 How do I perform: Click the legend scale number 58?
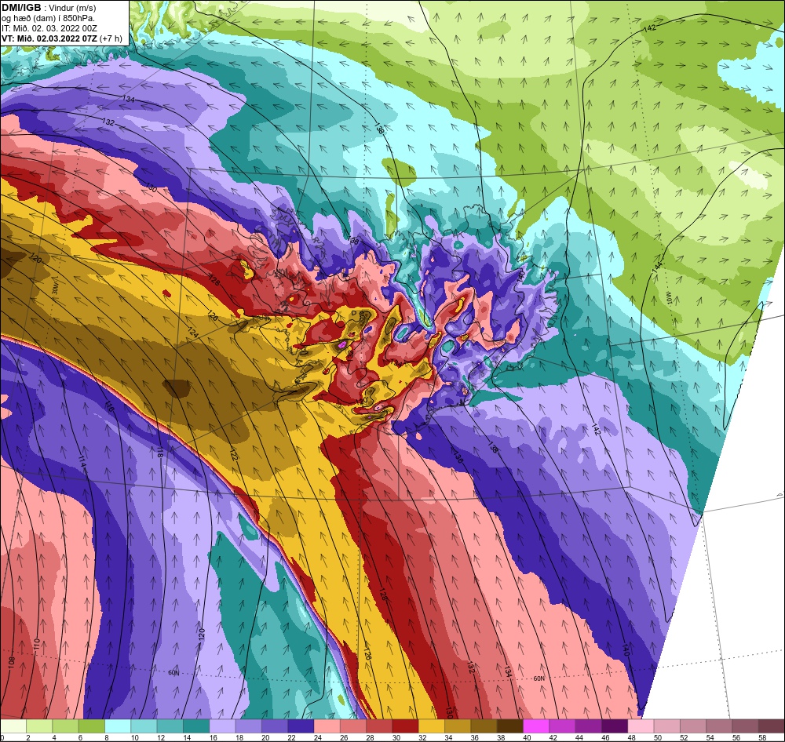tap(761, 737)
